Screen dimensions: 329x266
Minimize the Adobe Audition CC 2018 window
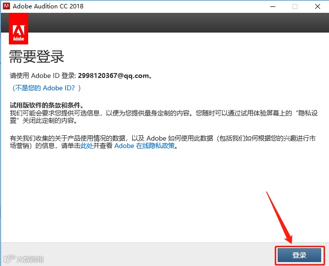click(x=273, y=6)
